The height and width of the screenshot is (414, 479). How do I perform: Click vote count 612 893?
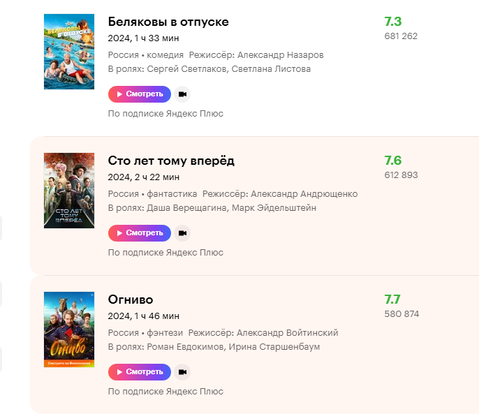coord(401,175)
